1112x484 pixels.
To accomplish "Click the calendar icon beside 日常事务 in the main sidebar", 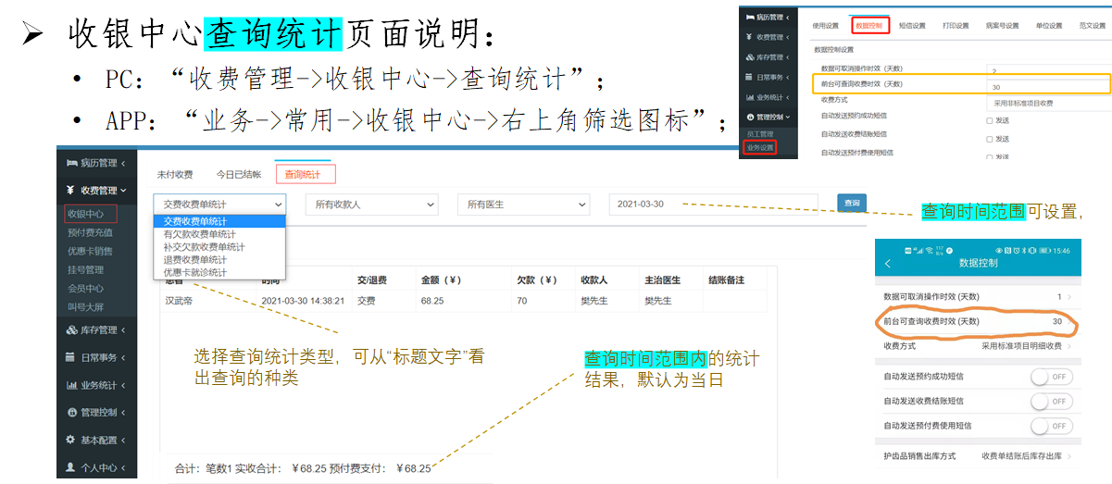I will point(71,357).
